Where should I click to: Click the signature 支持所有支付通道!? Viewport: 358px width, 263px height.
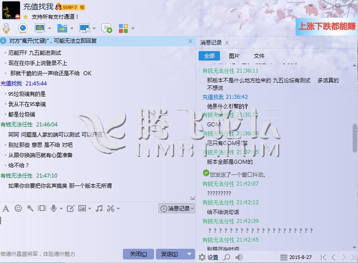(55, 17)
